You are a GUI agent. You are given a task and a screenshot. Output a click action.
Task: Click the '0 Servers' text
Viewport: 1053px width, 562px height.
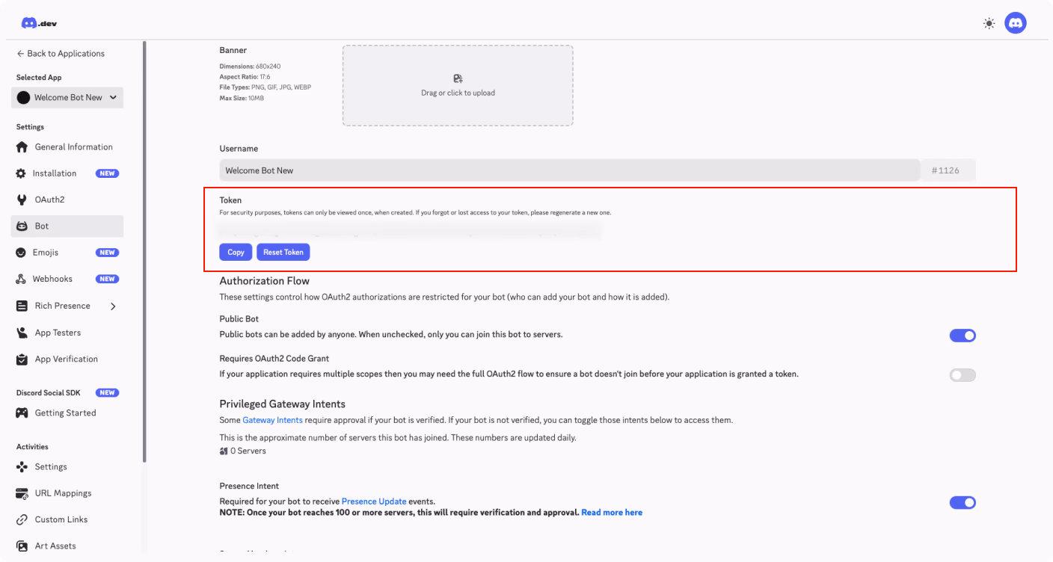pos(248,451)
